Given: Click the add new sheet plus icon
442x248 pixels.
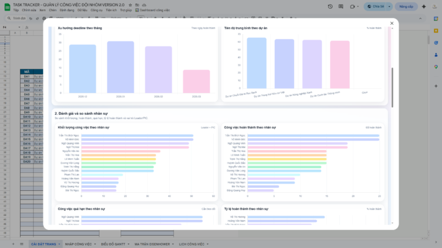Looking at the screenshot, I should point(13,244).
